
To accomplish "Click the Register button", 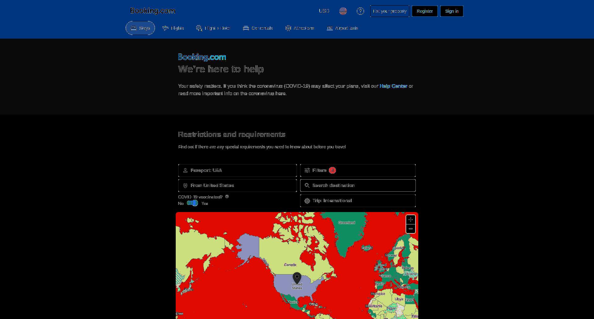I will point(424,11).
